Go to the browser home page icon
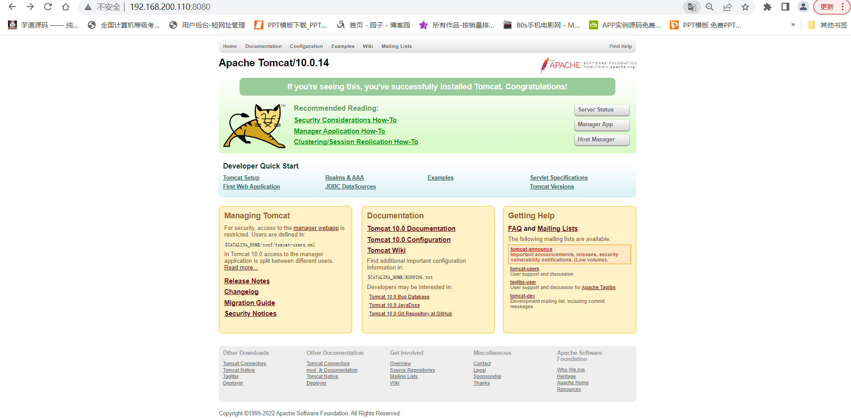851x418 pixels. pos(65,7)
